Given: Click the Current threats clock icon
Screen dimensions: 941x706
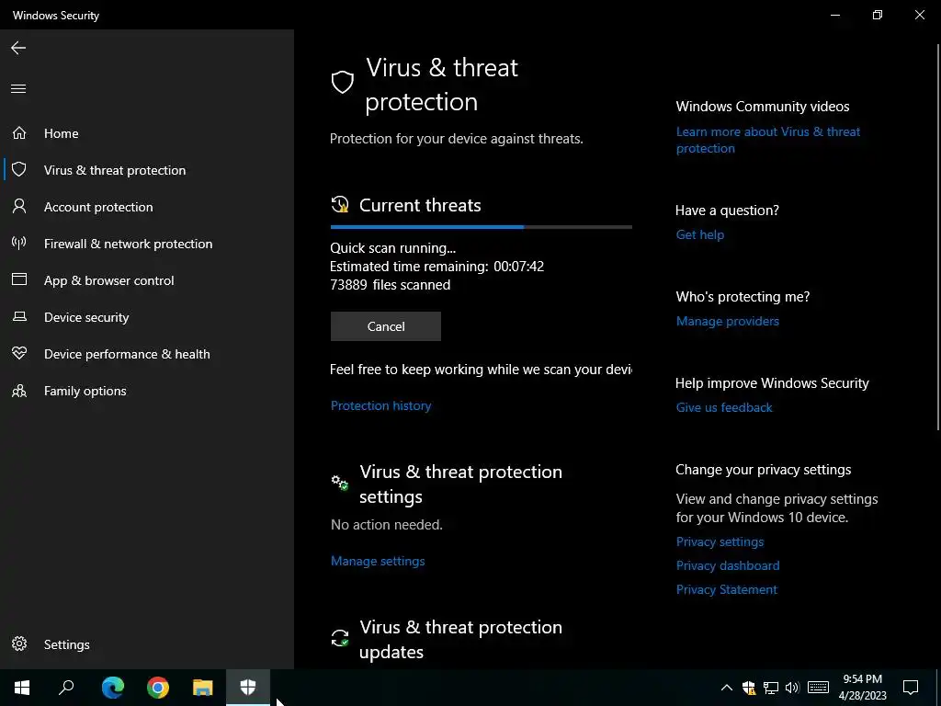Looking at the screenshot, I should (x=340, y=204).
